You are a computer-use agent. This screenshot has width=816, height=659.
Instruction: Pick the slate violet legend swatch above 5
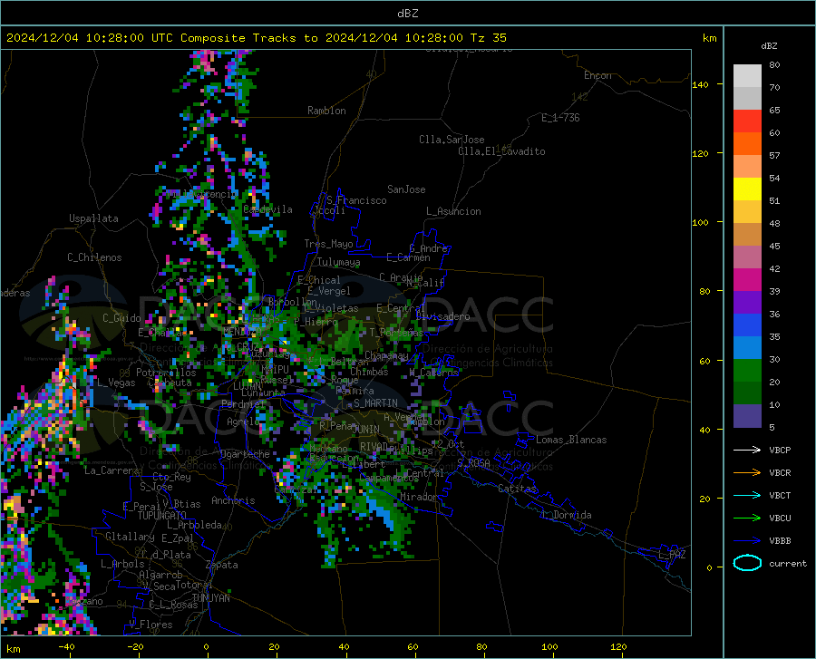click(x=747, y=416)
